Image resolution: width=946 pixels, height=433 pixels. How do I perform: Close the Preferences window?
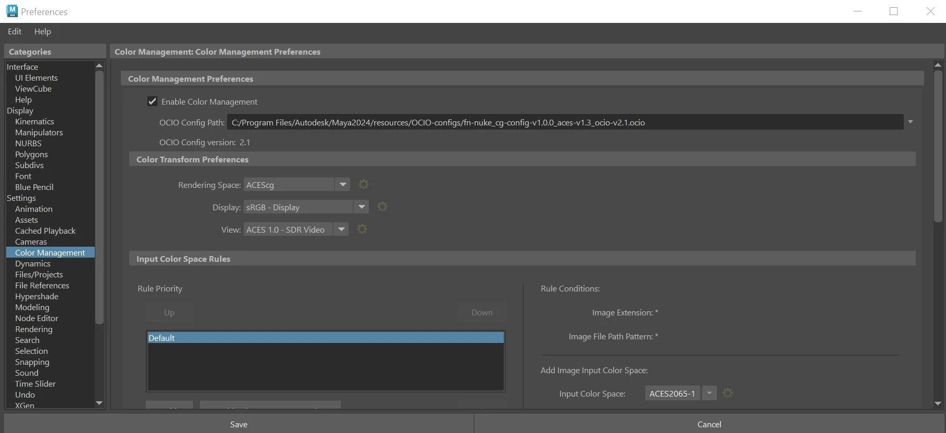(930, 11)
